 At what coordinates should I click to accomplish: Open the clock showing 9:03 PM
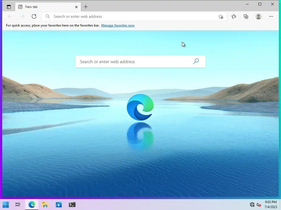(x=271, y=205)
